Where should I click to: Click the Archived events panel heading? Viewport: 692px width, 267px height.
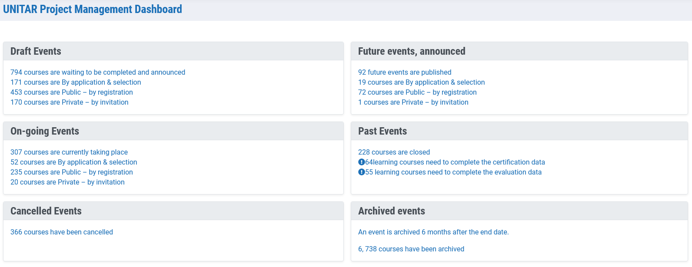point(392,211)
